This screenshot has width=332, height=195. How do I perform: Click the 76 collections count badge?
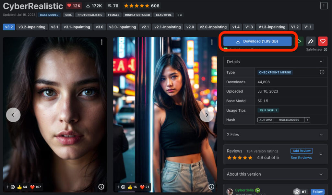(113, 6)
